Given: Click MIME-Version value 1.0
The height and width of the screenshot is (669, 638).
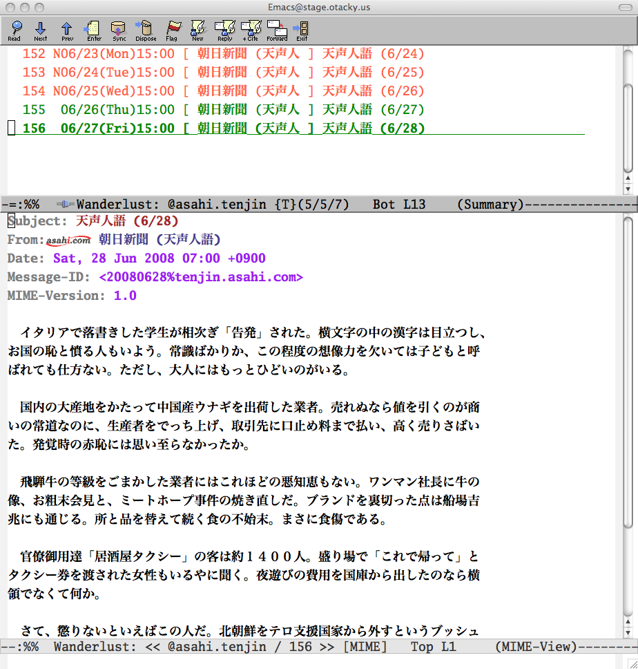Looking at the screenshot, I should pyautogui.click(x=125, y=296).
